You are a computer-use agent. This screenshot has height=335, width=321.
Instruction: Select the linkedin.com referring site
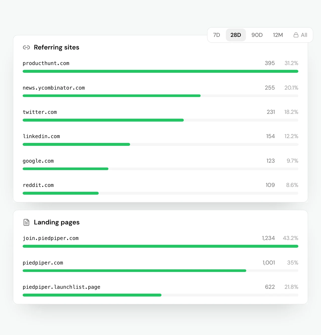tap(160, 139)
